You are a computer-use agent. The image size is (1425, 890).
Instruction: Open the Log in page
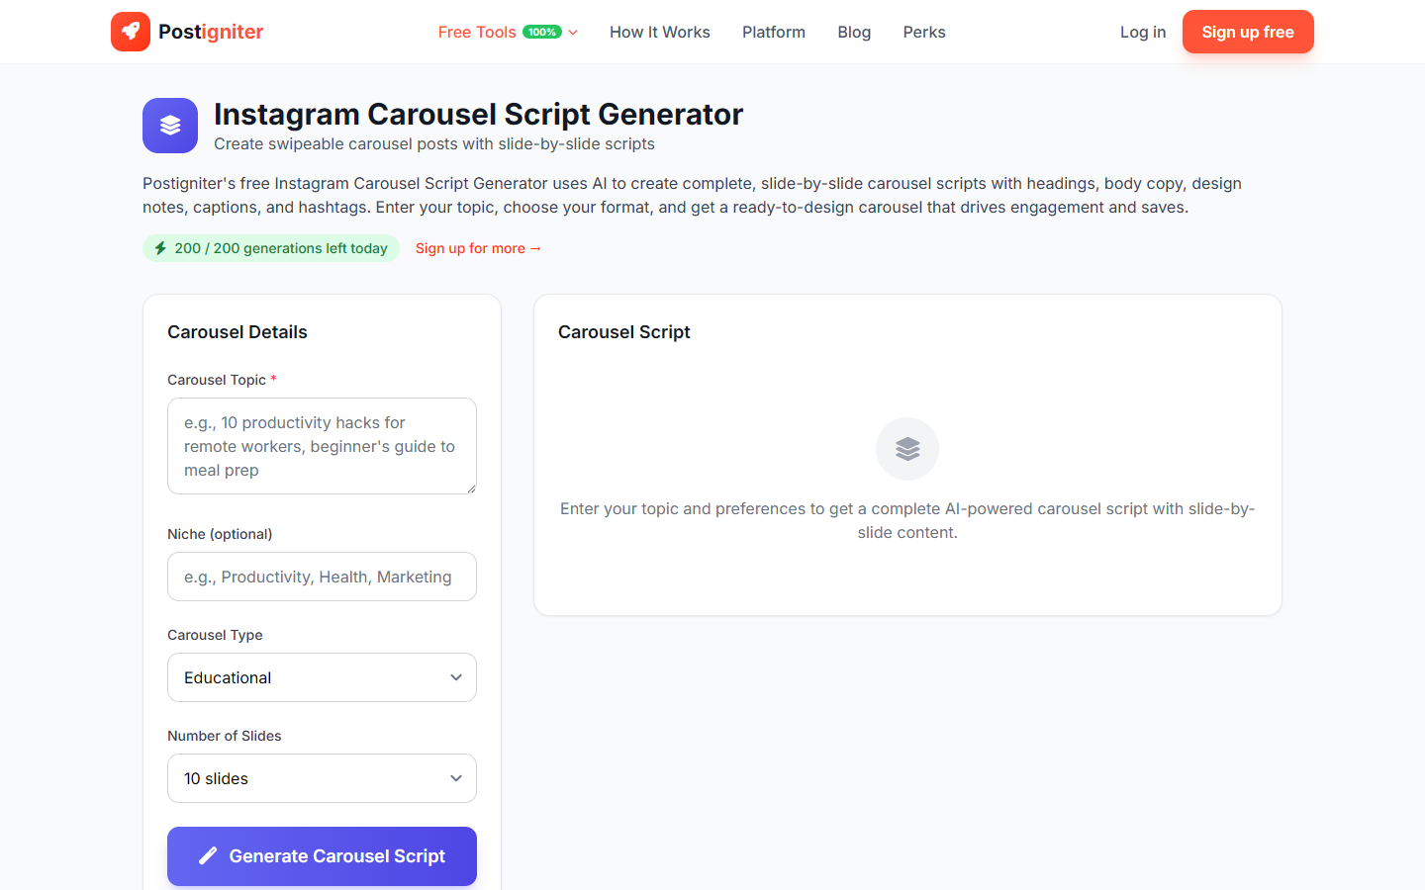coord(1143,31)
